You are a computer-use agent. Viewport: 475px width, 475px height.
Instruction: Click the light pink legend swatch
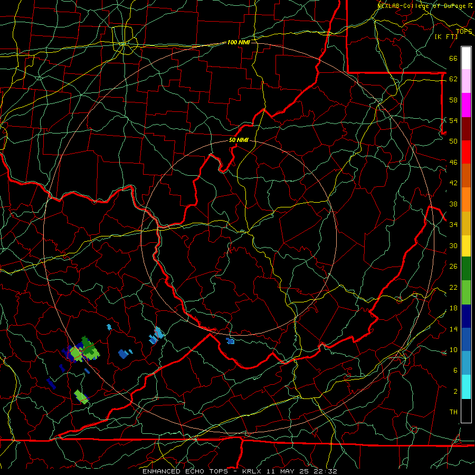[x=466, y=81]
